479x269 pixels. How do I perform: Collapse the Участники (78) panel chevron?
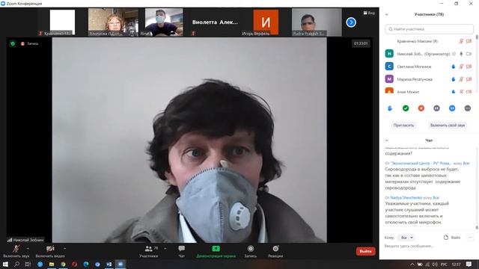pos(387,14)
